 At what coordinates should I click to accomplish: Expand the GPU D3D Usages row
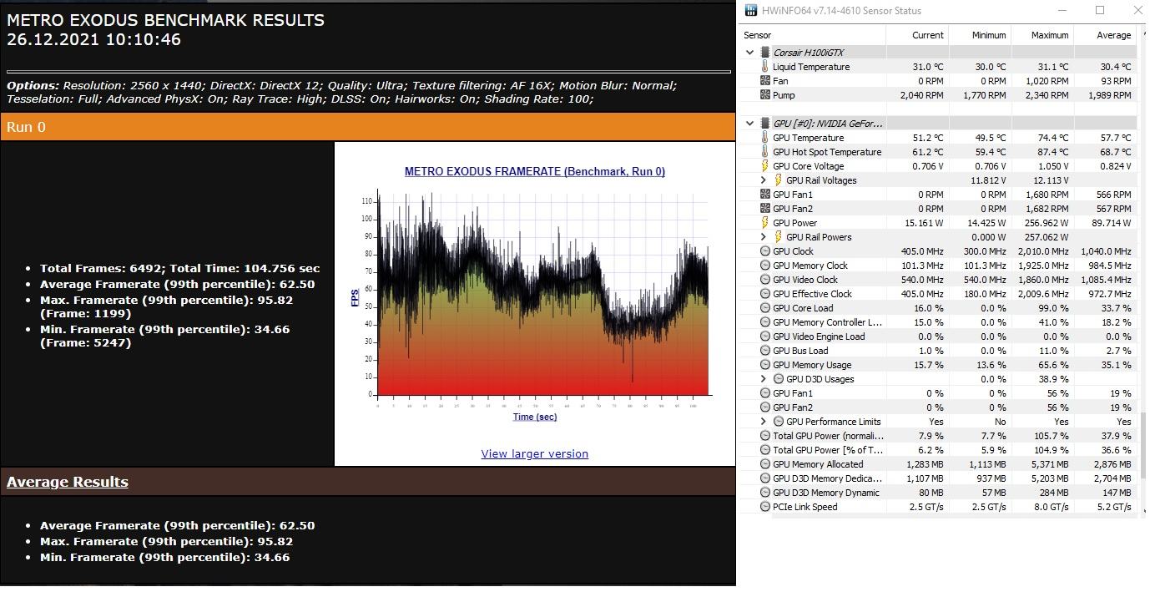tap(764, 379)
